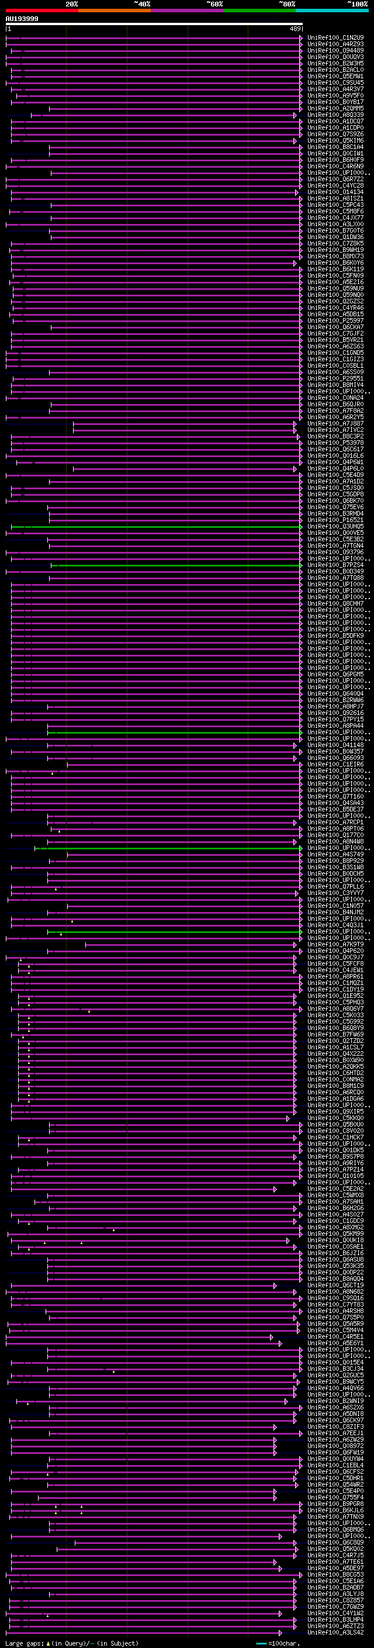This screenshot has width=374, height=1648.
Task: Select hit label UniRef100_C8V020
Action: pyautogui.click(x=335, y=1131)
